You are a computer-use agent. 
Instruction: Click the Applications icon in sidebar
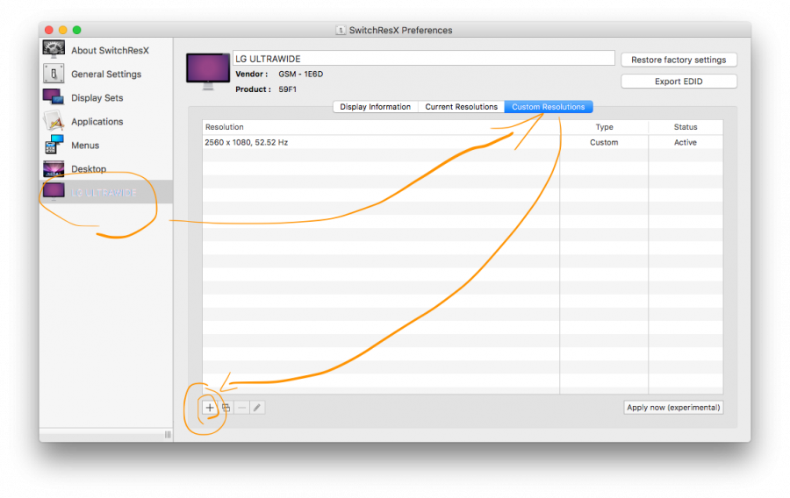pos(54,121)
